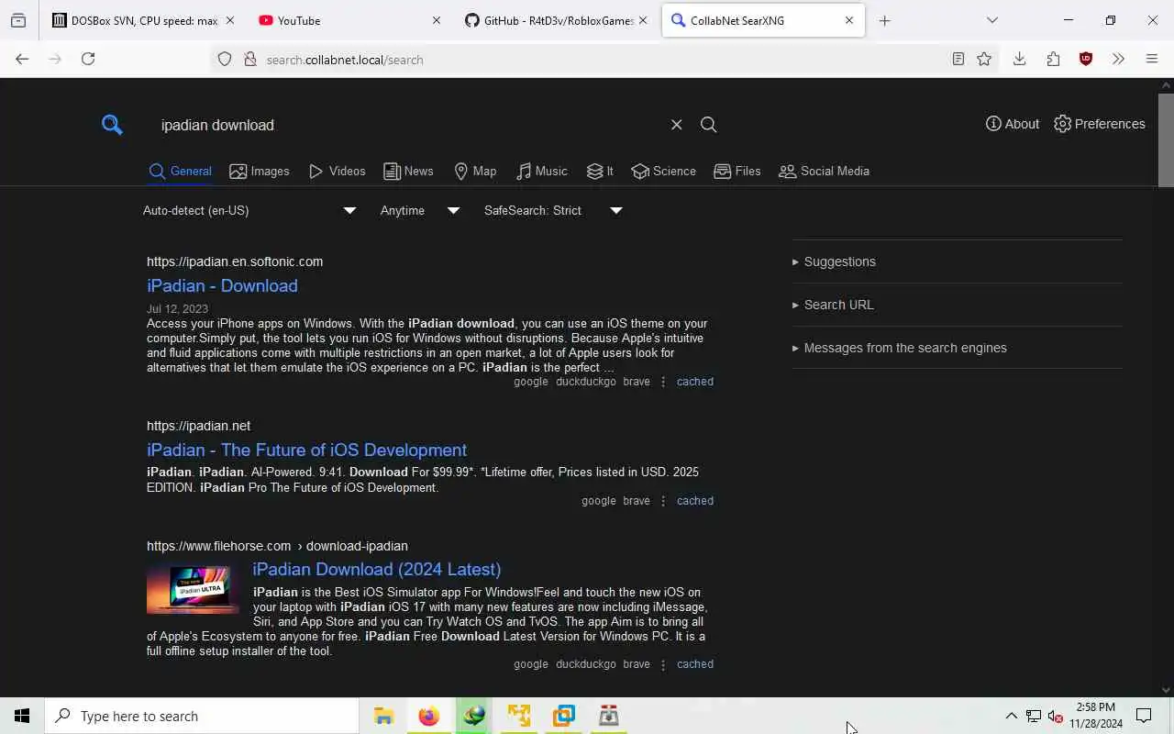This screenshot has height=734, width=1174.
Task: Switch to the Social Media tab
Action: [x=824, y=171]
